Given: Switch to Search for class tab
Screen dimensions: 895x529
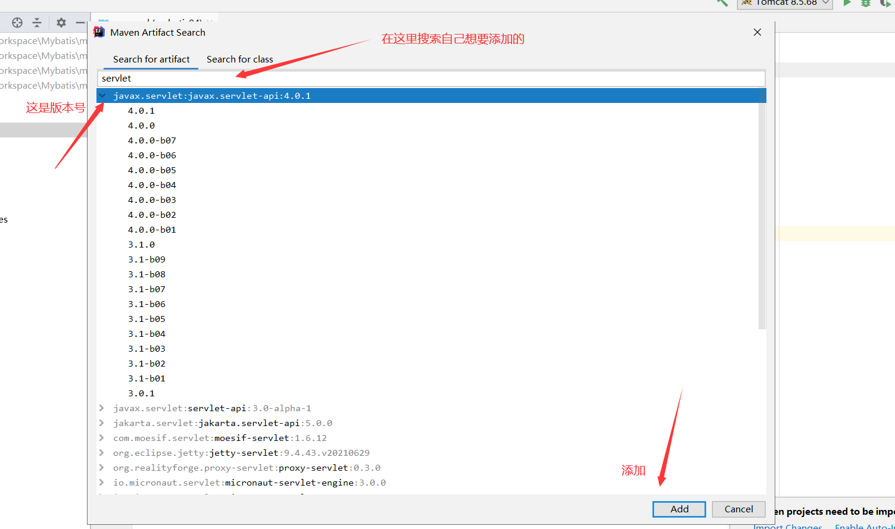Looking at the screenshot, I should [x=240, y=60].
